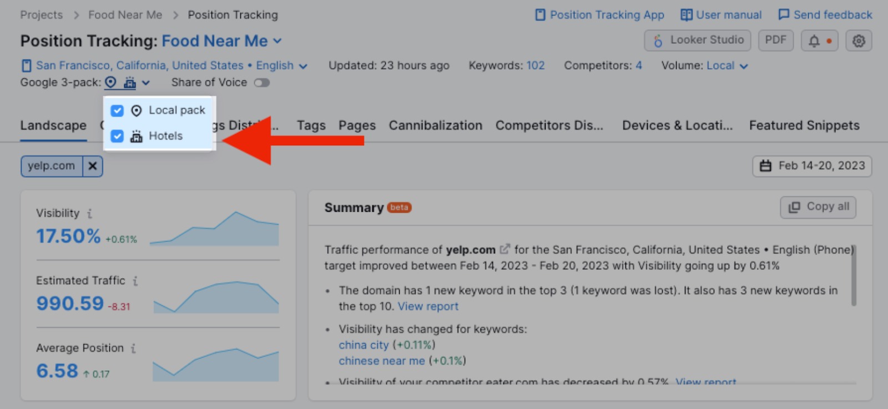Viewport: 888px width, 409px height.
Task: Export report using PDF button
Action: (775, 40)
